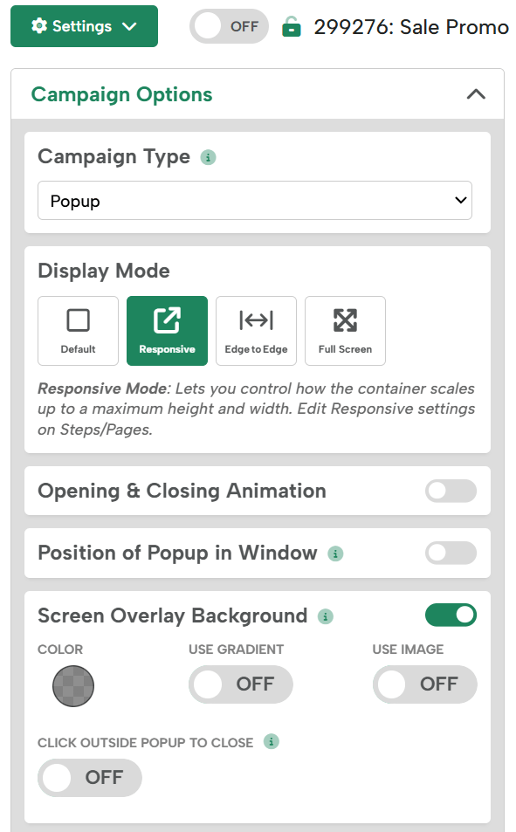Click info icon for Click Outside Popup
Screen dimensions: 516x832
272,741
